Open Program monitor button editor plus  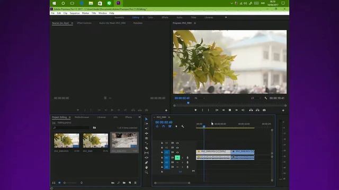click(283, 110)
